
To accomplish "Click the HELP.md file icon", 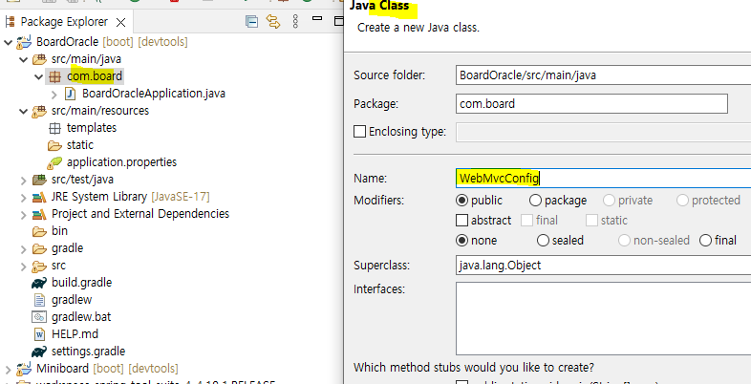I will [x=39, y=334].
